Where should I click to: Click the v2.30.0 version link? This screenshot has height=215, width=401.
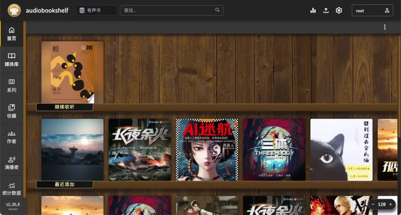(x=13, y=204)
